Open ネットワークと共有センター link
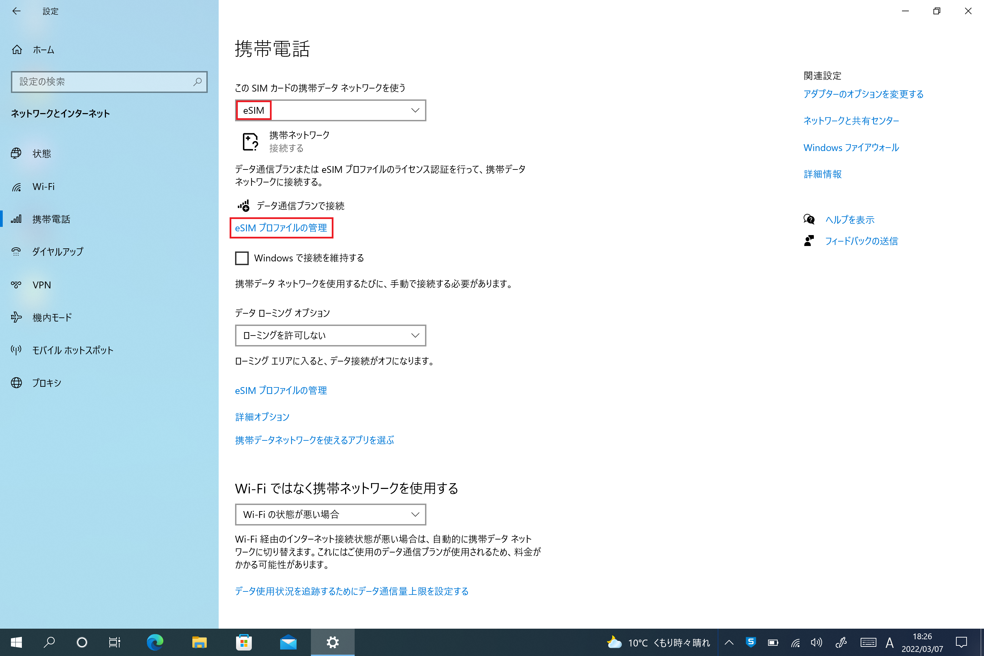The height and width of the screenshot is (656, 984). tap(851, 121)
